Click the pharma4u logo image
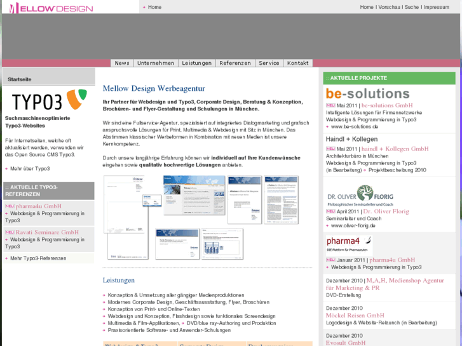The height and width of the screenshot is (346, 462). (x=349, y=245)
